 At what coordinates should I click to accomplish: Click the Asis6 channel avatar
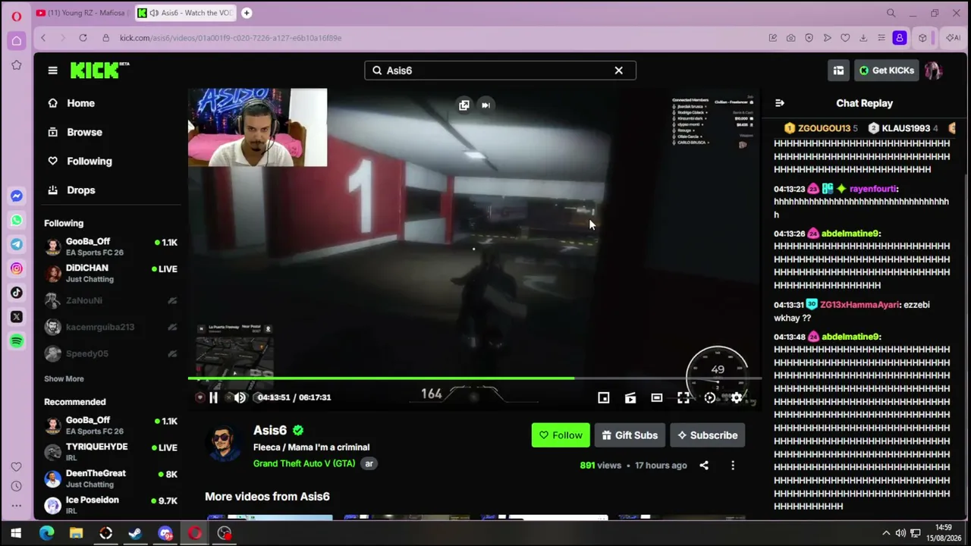(223, 443)
